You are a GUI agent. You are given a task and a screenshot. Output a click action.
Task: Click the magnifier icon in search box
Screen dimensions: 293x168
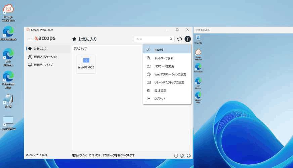tap(171, 39)
